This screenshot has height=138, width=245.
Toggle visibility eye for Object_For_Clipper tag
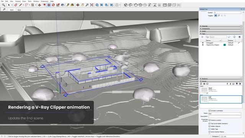pos(203,45)
